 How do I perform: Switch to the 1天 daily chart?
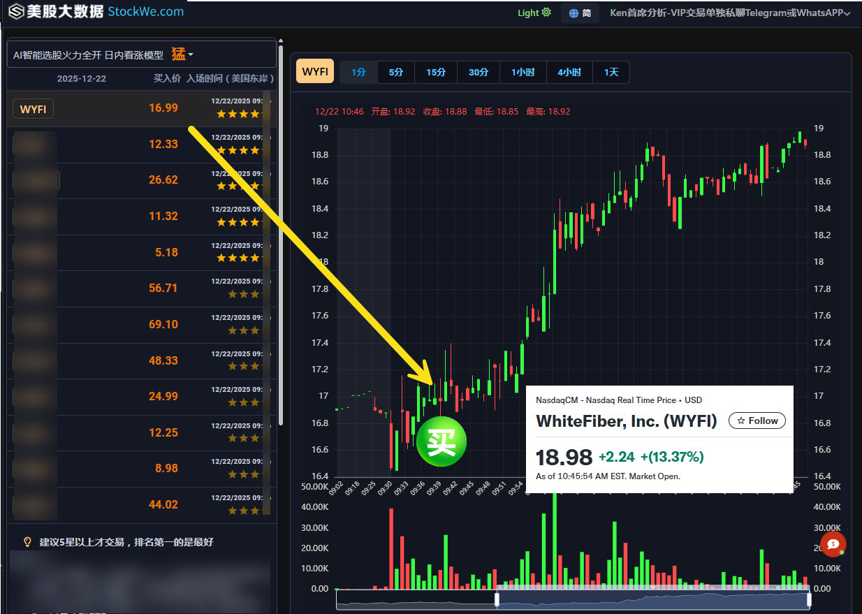pyautogui.click(x=611, y=72)
